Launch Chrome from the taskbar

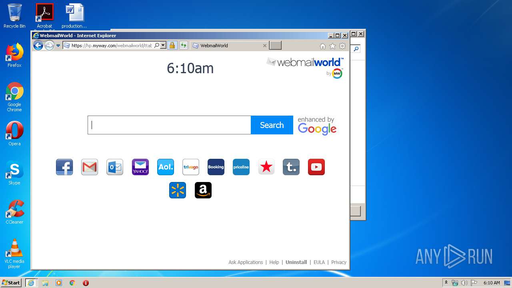72,283
